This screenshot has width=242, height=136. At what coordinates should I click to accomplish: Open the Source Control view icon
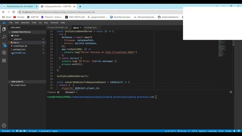[4, 45]
